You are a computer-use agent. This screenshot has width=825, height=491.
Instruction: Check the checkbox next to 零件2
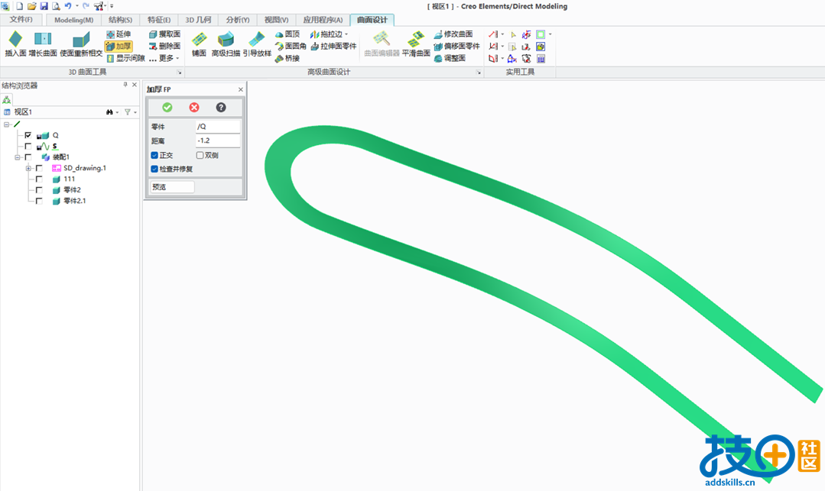click(x=39, y=190)
